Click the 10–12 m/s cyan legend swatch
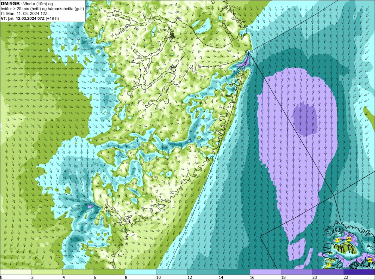Image resolution: width=375 pixels, height=280 pixels. point(172,272)
